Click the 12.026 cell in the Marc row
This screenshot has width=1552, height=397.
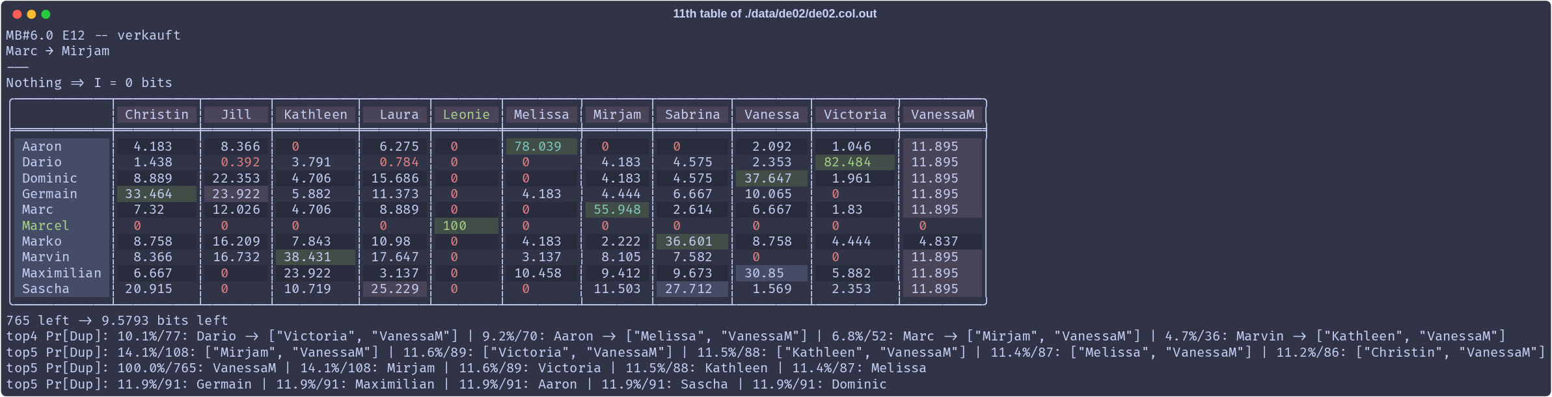click(x=236, y=209)
